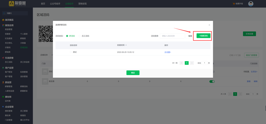
Task: Click the 企业管理 section icon
Action: [3, 107]
